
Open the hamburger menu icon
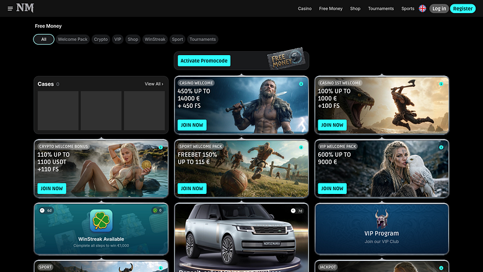(10, 9)
